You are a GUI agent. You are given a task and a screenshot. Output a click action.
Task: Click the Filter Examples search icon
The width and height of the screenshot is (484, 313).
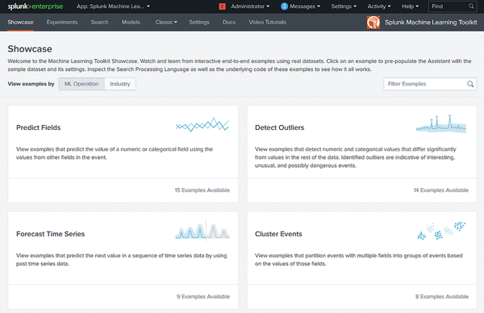470,84
